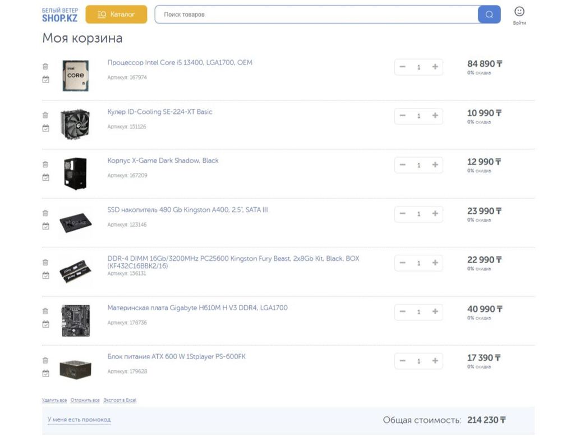Open Материнская плата Gigabyte H610M link
The image size is (561, 436).
pos(197,308)
